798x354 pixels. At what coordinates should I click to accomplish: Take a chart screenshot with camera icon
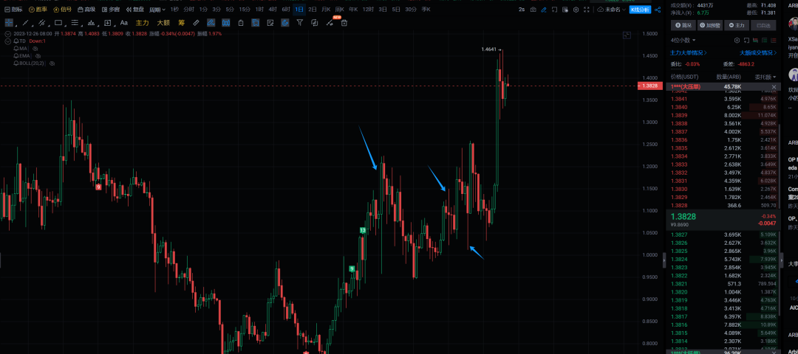[x=533, y=10]
